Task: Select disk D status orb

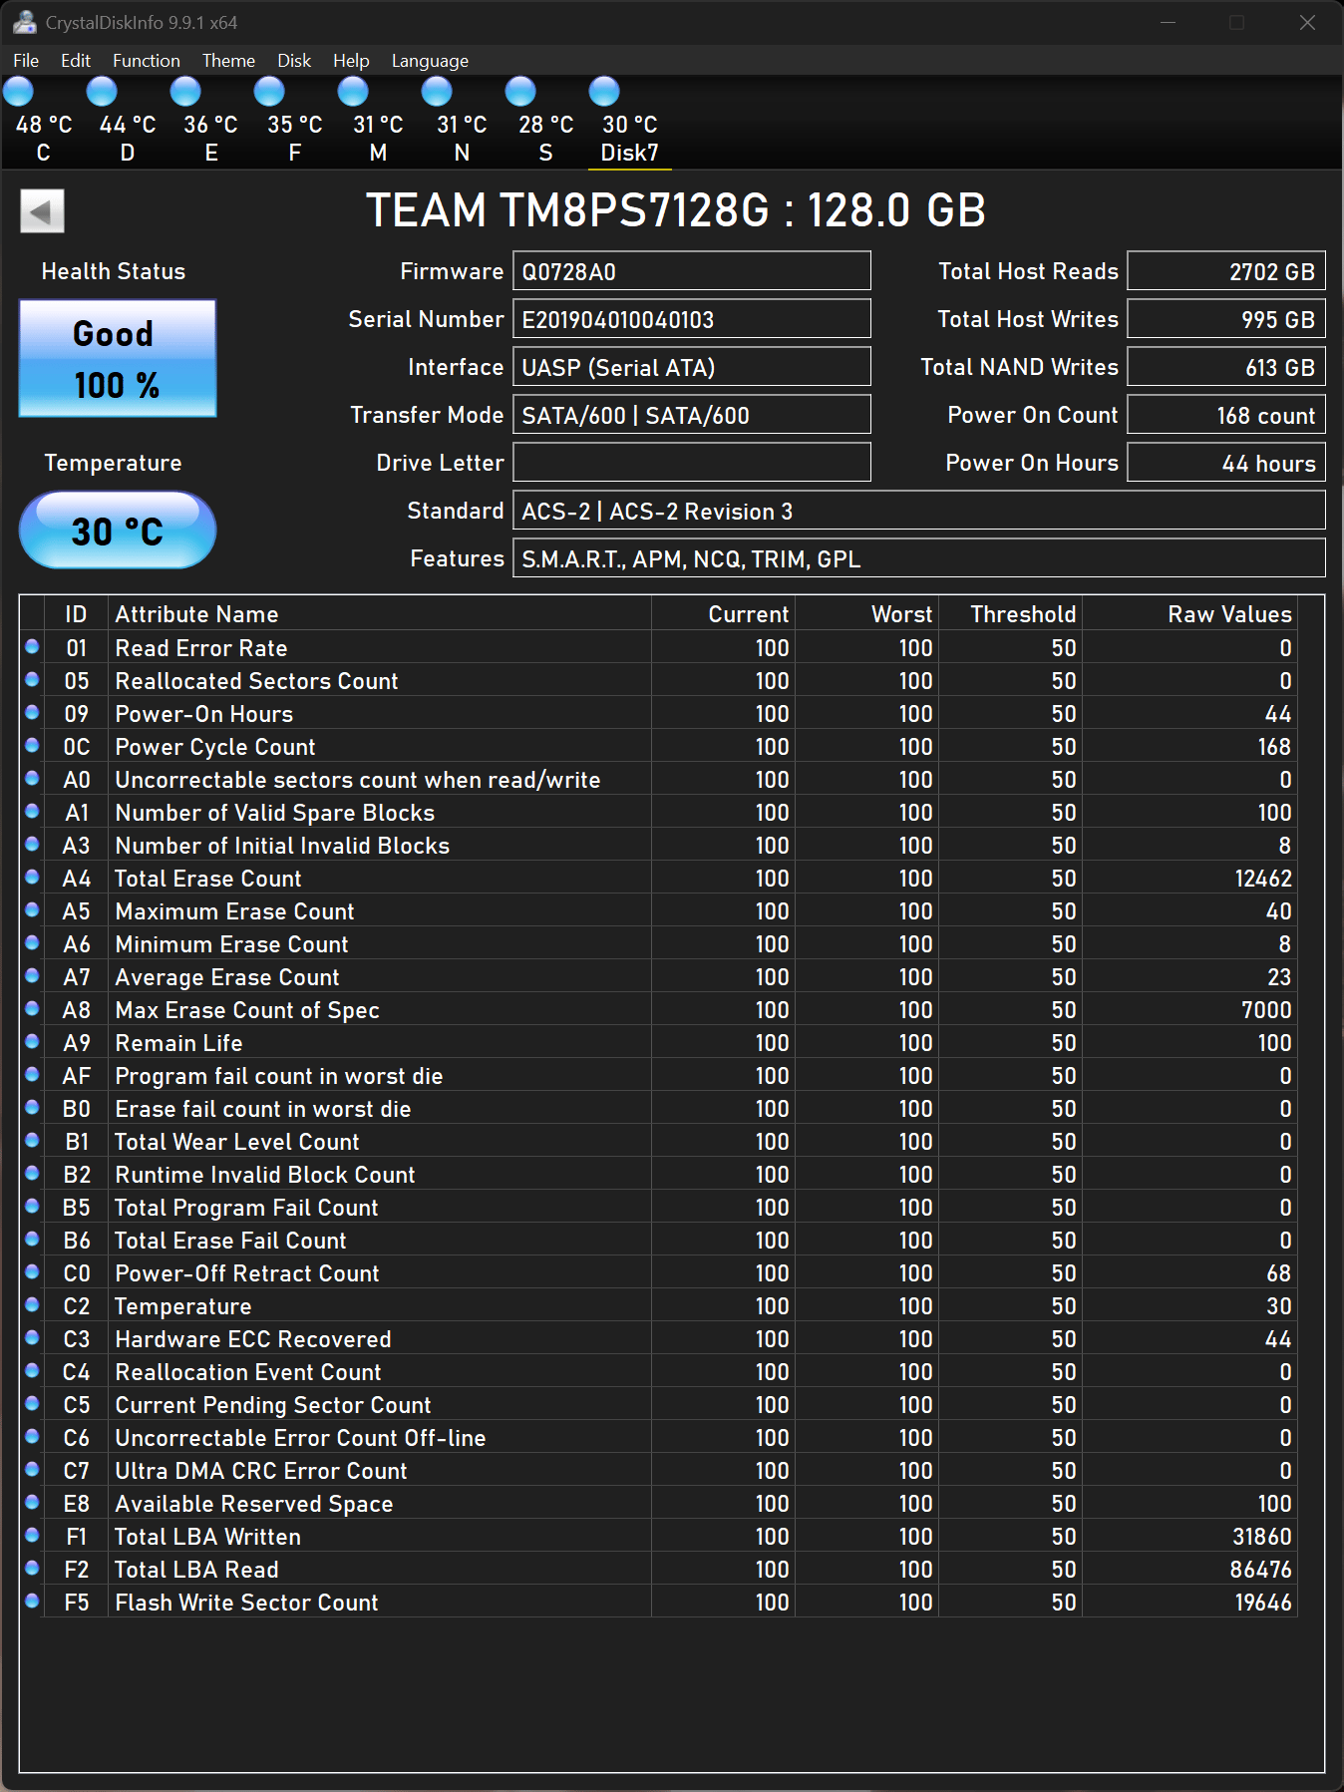Action: (102, 92)
